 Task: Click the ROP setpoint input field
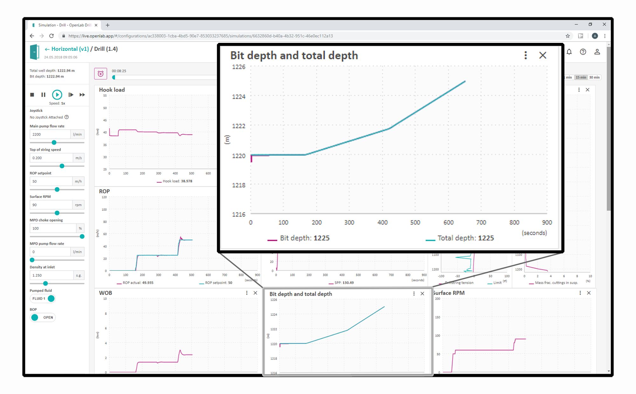tap(51, 181)
